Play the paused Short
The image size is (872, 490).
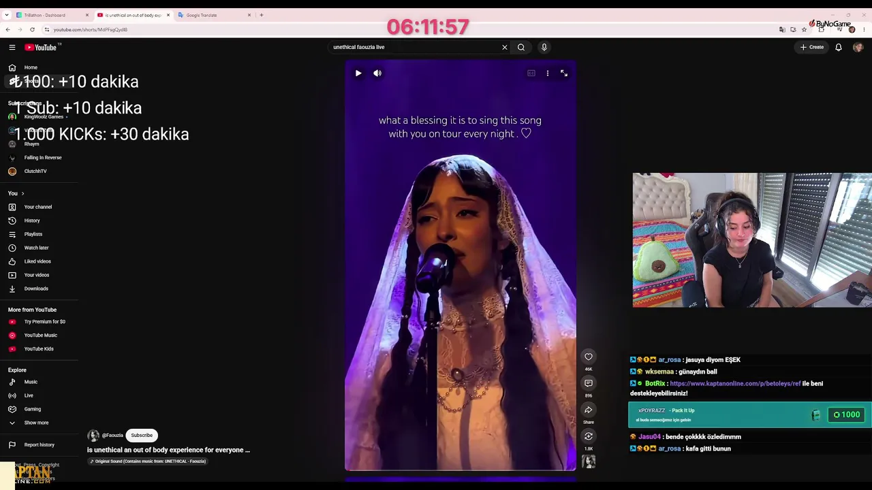tap(358, 73)
